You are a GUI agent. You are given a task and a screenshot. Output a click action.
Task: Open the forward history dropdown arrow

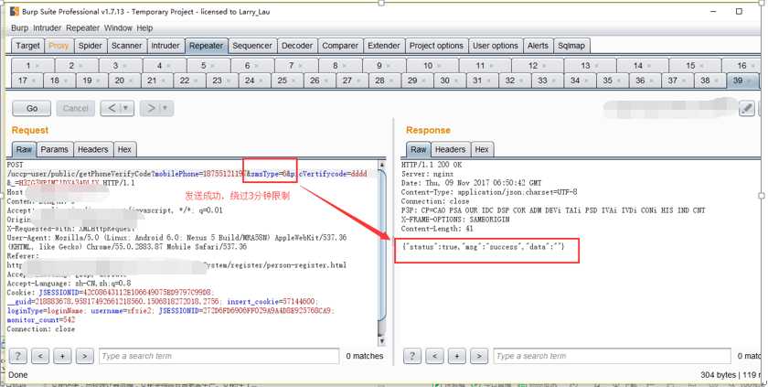(166, 108)
